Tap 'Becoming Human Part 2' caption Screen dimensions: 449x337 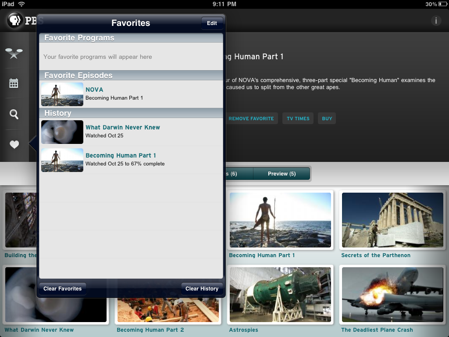click(x=150, y=330)
